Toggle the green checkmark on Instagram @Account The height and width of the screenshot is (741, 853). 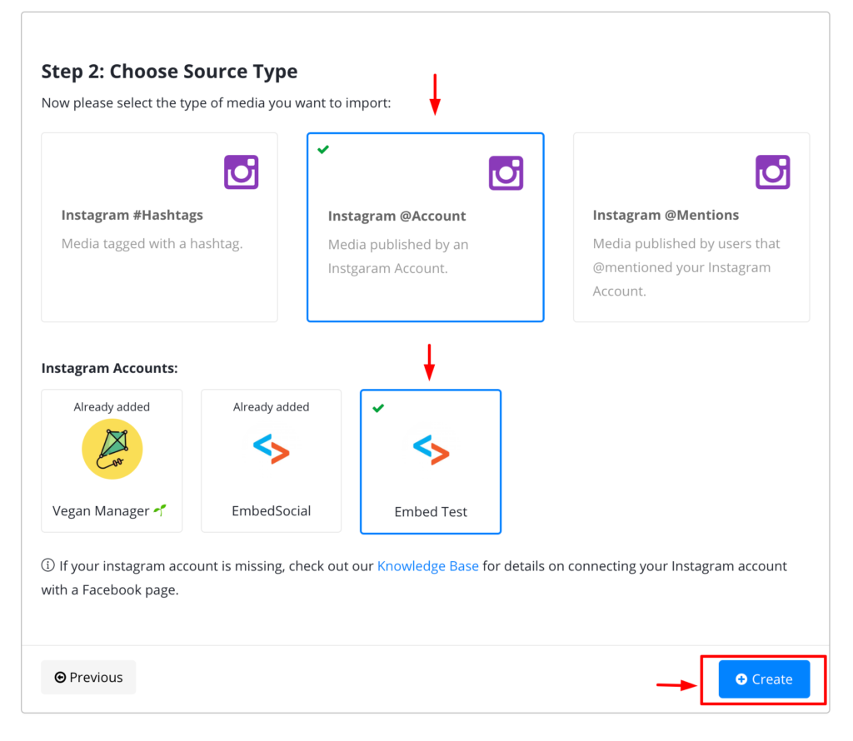click(x=323, y=149)
